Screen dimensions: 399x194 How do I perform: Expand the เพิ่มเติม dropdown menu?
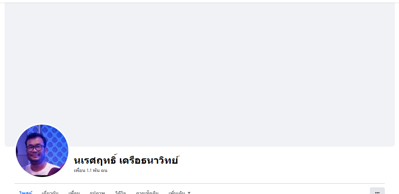tap(180, 192)
